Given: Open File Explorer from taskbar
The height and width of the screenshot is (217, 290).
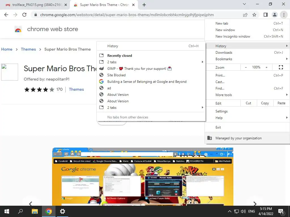Looking at the screenshot, I should (35, 211).
